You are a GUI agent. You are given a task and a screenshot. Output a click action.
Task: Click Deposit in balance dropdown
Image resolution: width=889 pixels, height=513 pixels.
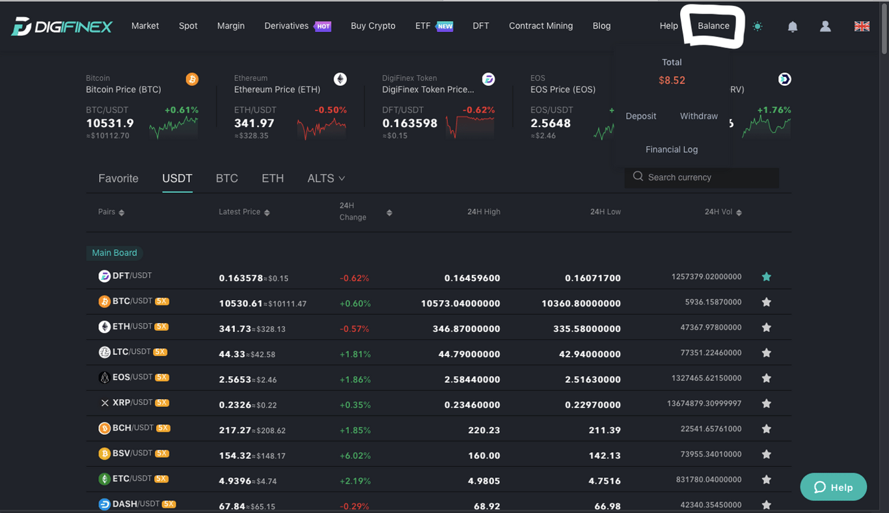(x=641, y=116)
